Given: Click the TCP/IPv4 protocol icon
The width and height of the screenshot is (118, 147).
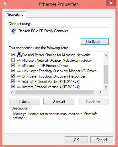Looking at the screenshot, I should [19, 87].
